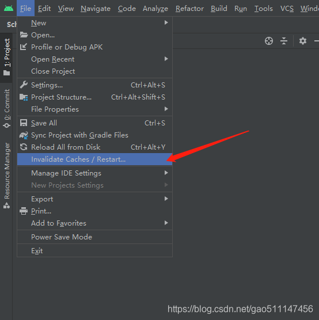Open the Tools menu
Screen dimensions: 319x320
264,9
